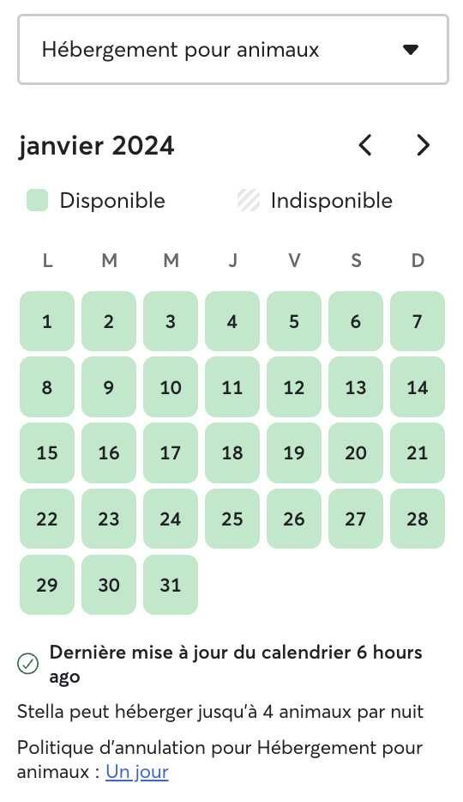Pick January 14 date cell
The height and width of the screenshot is (802, 463).
[x=418, y=387]
